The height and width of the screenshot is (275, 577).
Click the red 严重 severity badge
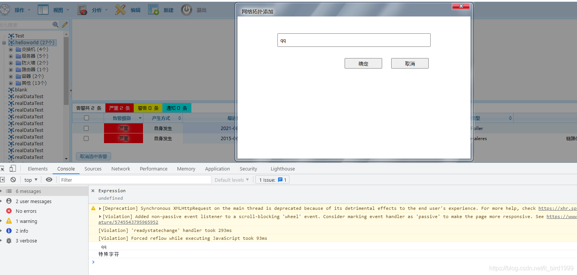(x=124, y=129)
